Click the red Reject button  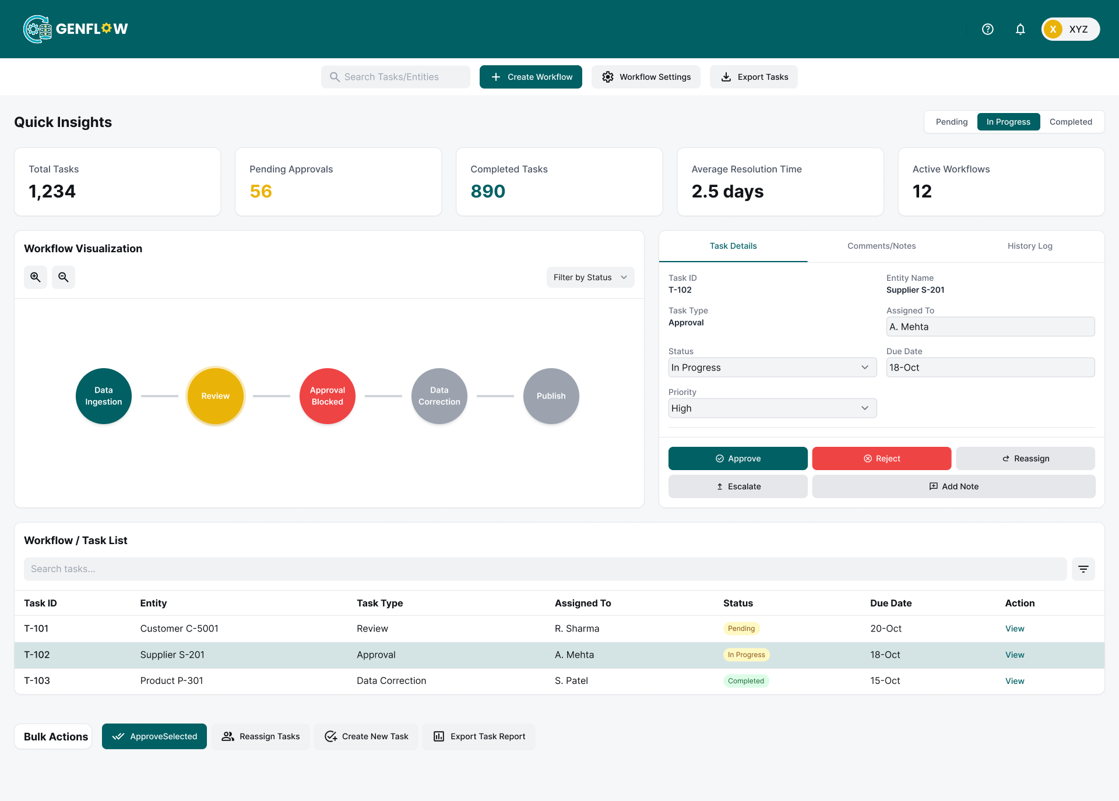pos(882,458)
